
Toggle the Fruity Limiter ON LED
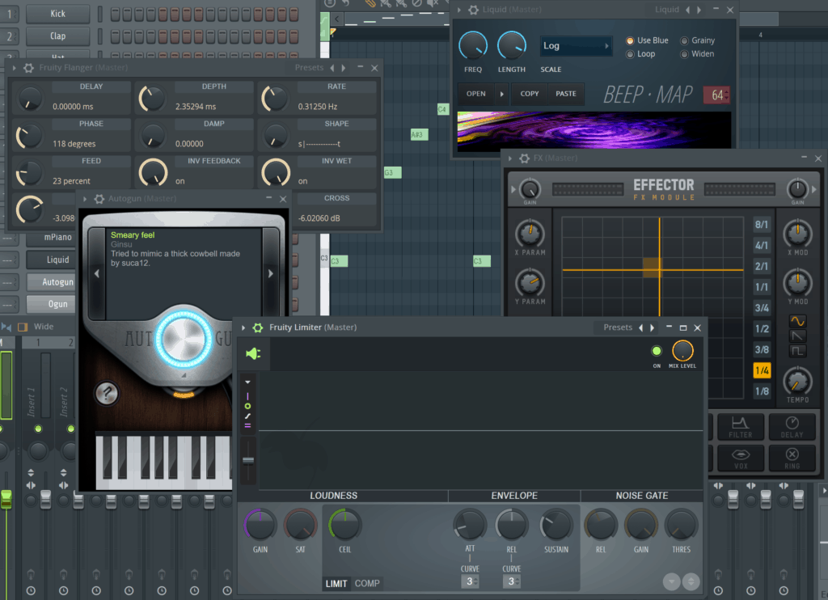[657, 351]
